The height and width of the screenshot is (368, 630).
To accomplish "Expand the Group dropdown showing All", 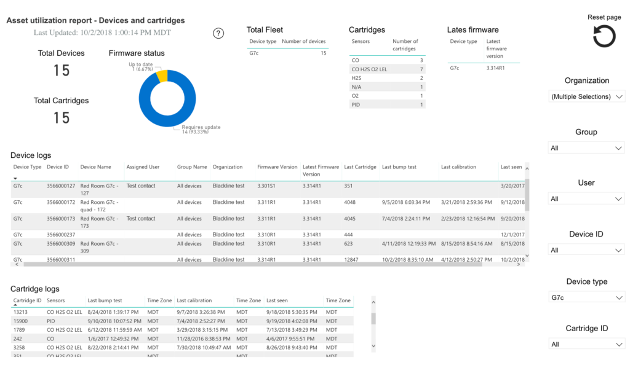I will (x=586, y=147).
